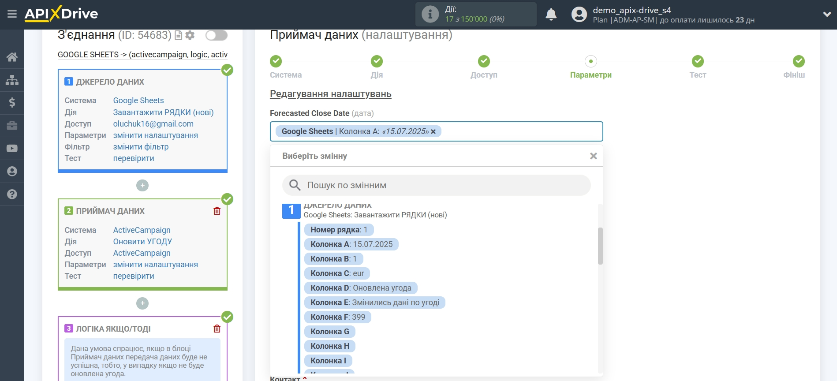837x381 pixels.
Task: Select variable Колонка I
Action: point(328,361)
